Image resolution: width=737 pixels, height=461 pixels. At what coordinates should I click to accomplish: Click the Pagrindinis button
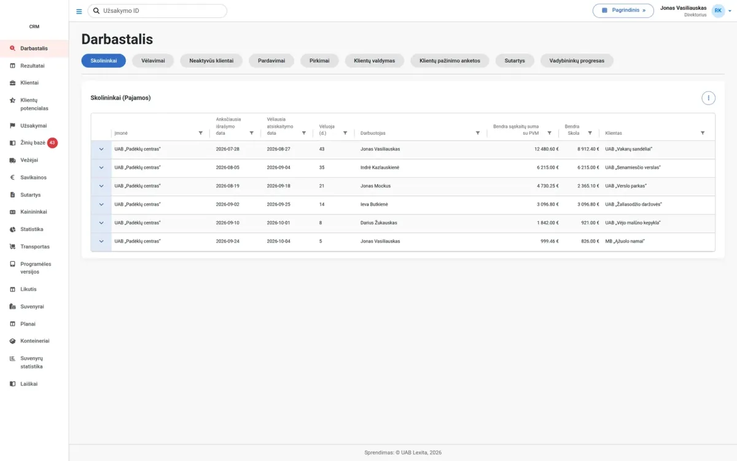[623, 10]
